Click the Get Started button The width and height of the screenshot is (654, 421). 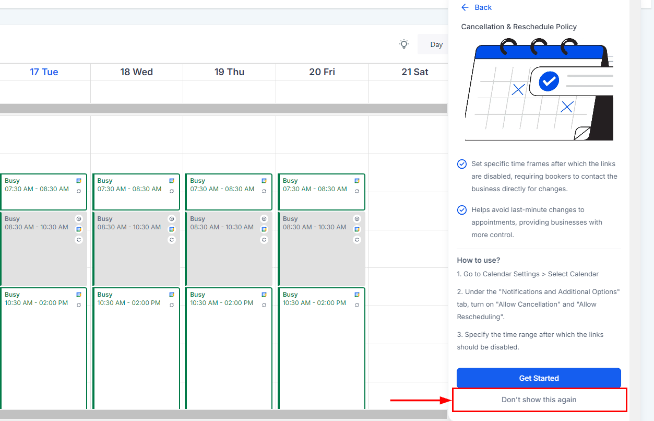(539, 378)
